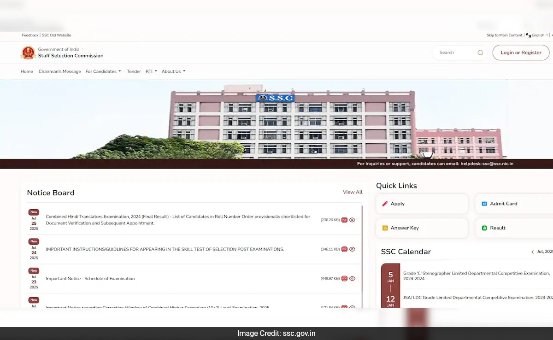Open Chairman's Message page

click(60, 71)
